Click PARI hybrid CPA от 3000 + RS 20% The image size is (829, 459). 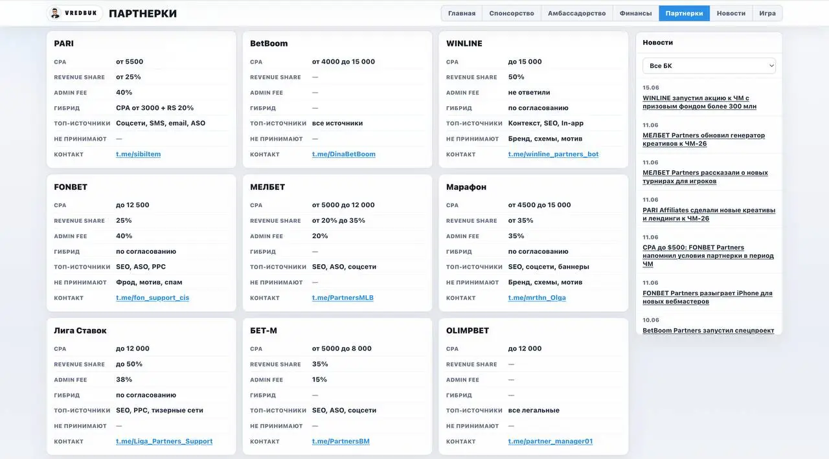[155, 107]
